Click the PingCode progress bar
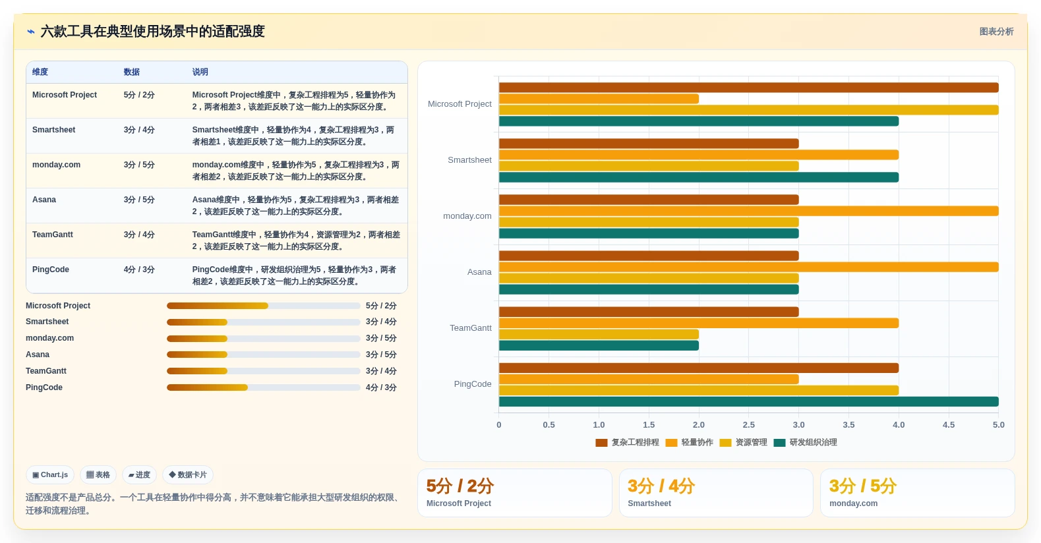 [x=264, y=387]
